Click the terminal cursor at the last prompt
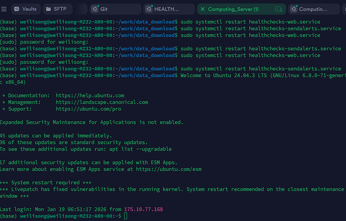 pos(125,216)
